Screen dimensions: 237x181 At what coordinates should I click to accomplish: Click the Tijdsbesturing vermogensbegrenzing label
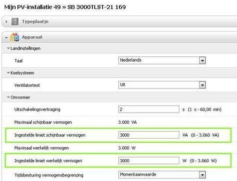tap(49, 175)
